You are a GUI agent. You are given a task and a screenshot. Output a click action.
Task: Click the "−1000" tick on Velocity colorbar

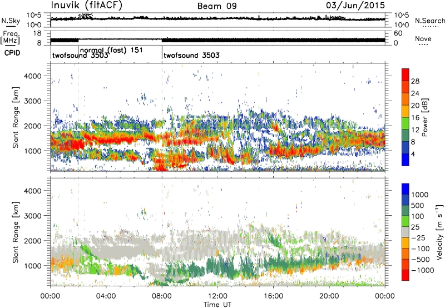(x=422, y=270)
